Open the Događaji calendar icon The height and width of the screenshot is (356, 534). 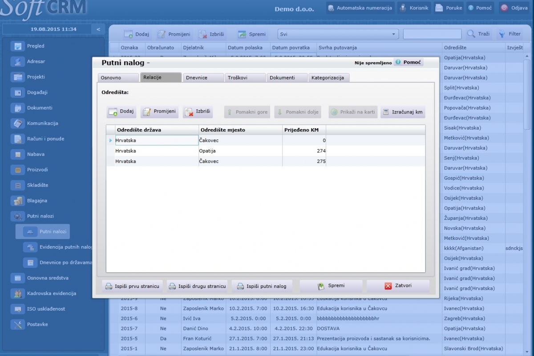[x=18, y=93]
